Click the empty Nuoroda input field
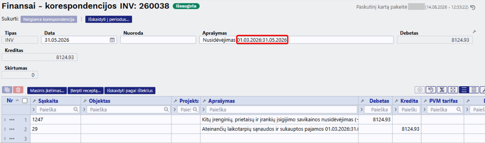This screenshot has height=143, width=485. point(158,40)
